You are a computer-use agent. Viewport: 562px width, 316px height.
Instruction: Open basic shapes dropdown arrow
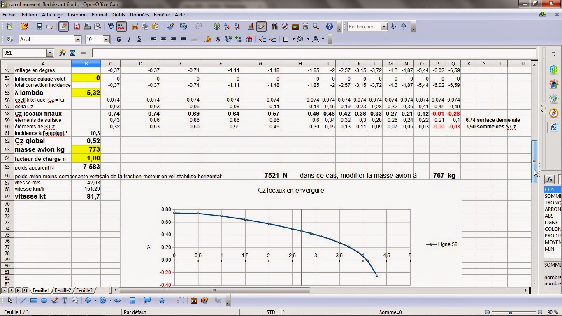(95, 300)
